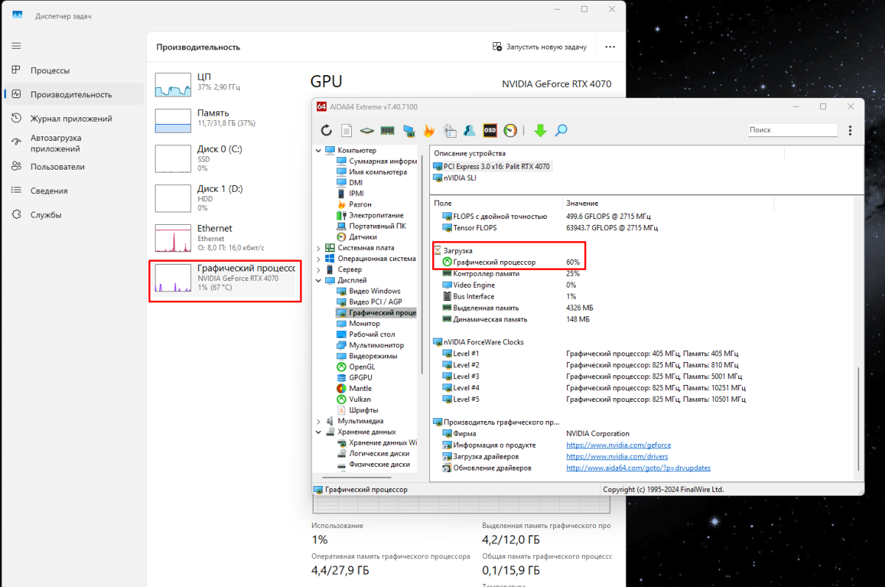This screenshot has height=587, width=885.
Task: Click the Поиск search field in AIDA64
Action: (x=792, y=130)
